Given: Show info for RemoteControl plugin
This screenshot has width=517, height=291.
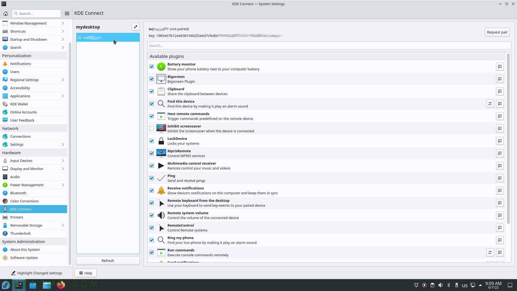Looking at the screenshot, I should click(x=500, y=228).
